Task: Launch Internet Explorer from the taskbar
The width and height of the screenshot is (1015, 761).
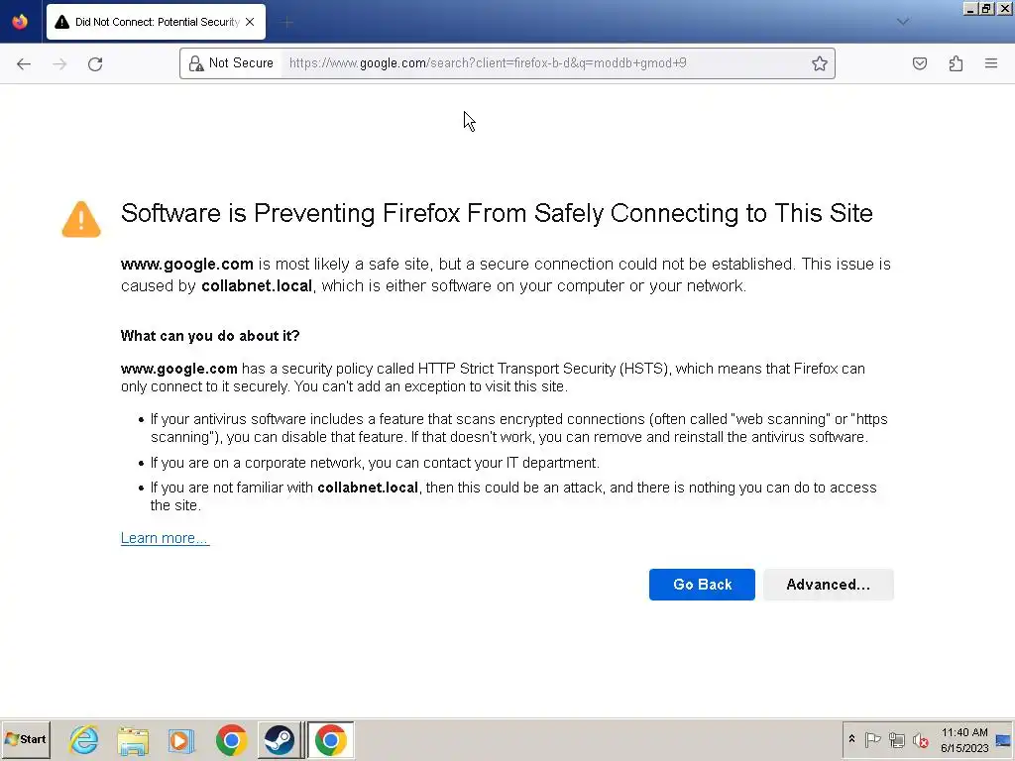Action: (x=84, y=740)
